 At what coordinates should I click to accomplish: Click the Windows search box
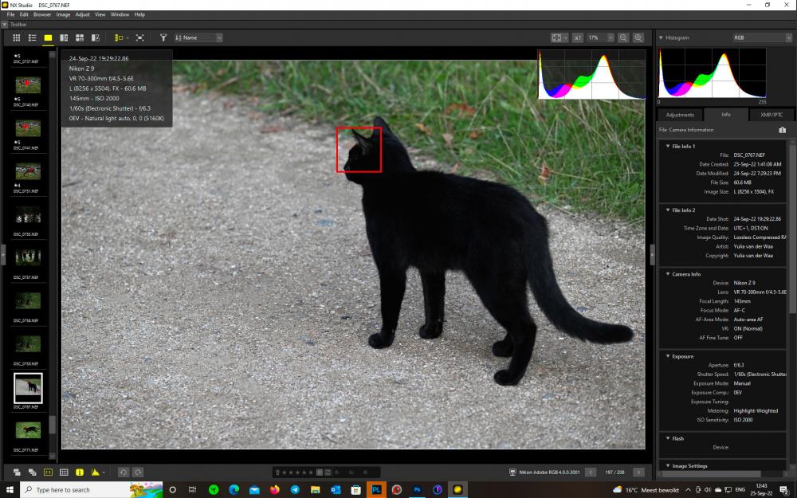coord(92,490)
